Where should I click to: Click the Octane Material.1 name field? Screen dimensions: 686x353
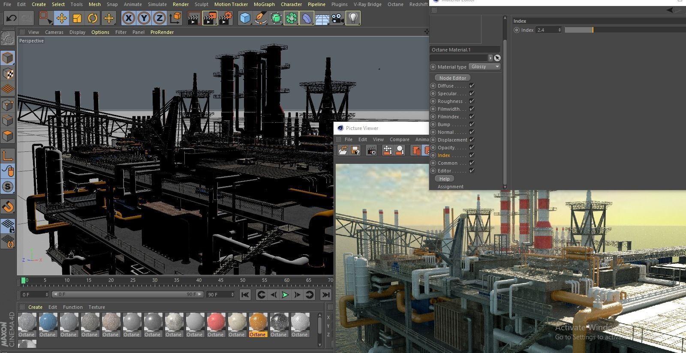(465, 50)
